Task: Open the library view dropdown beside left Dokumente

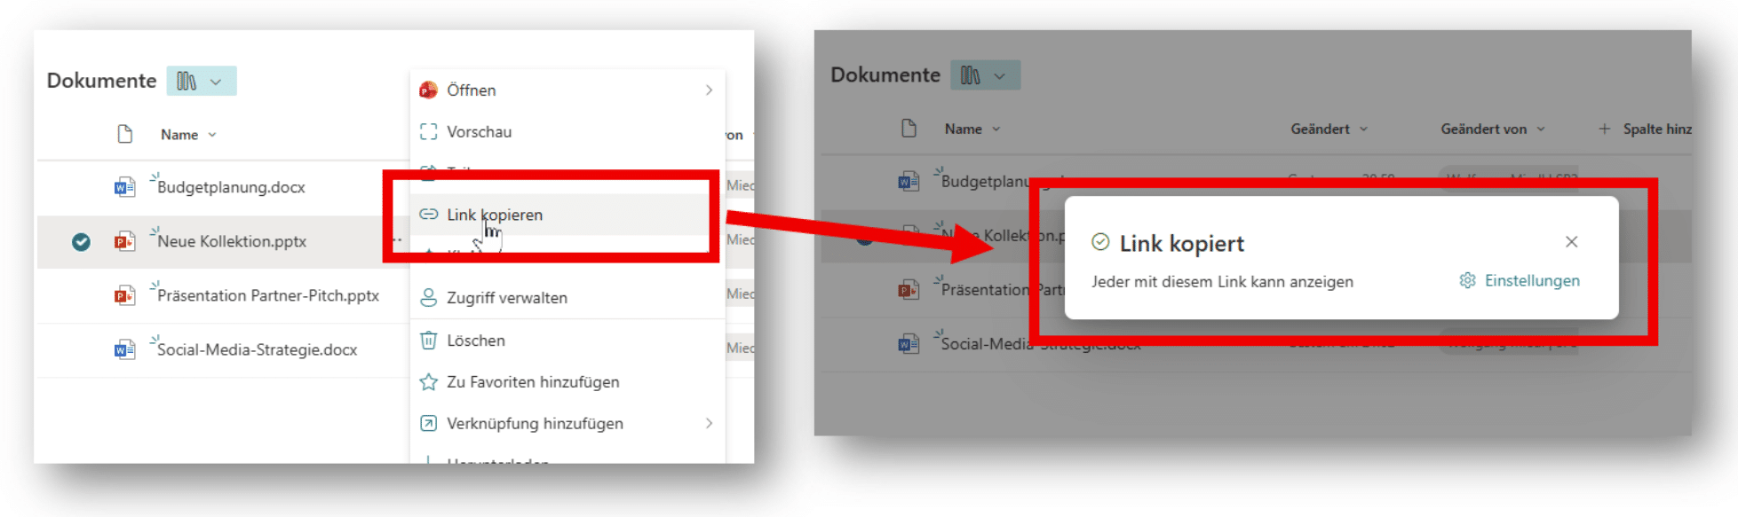Action: pos(202,82)
